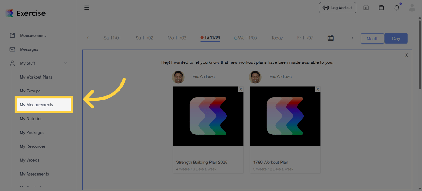
Task: Open the calendar date picker icon
Action: tap(331, 38)
